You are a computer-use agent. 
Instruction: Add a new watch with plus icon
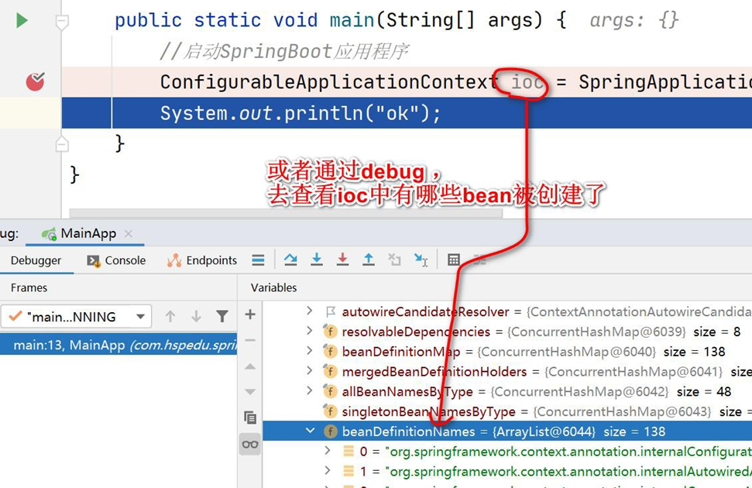250,314
